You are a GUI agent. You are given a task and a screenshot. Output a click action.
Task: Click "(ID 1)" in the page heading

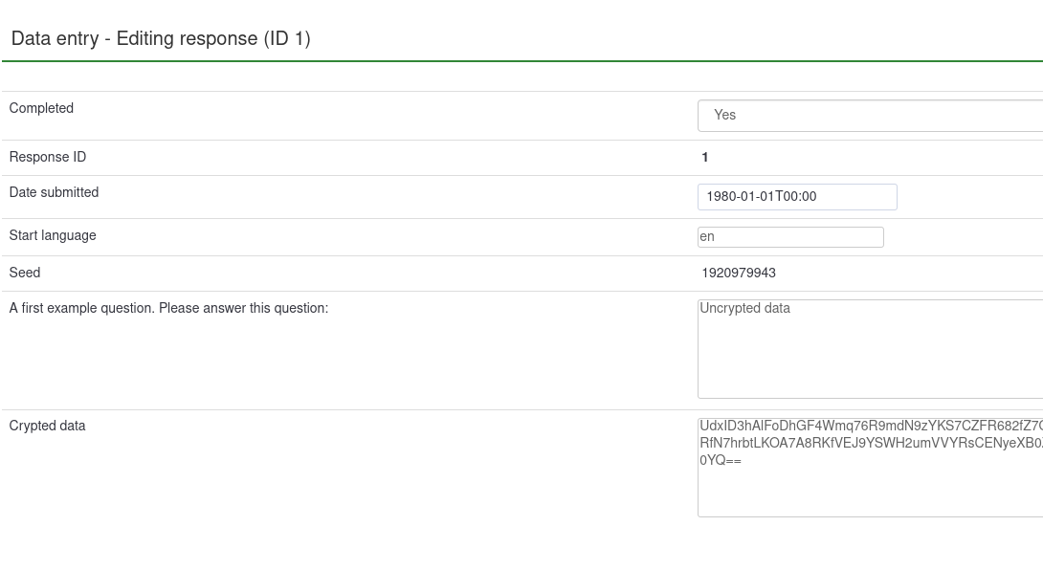tap(287, 39)
